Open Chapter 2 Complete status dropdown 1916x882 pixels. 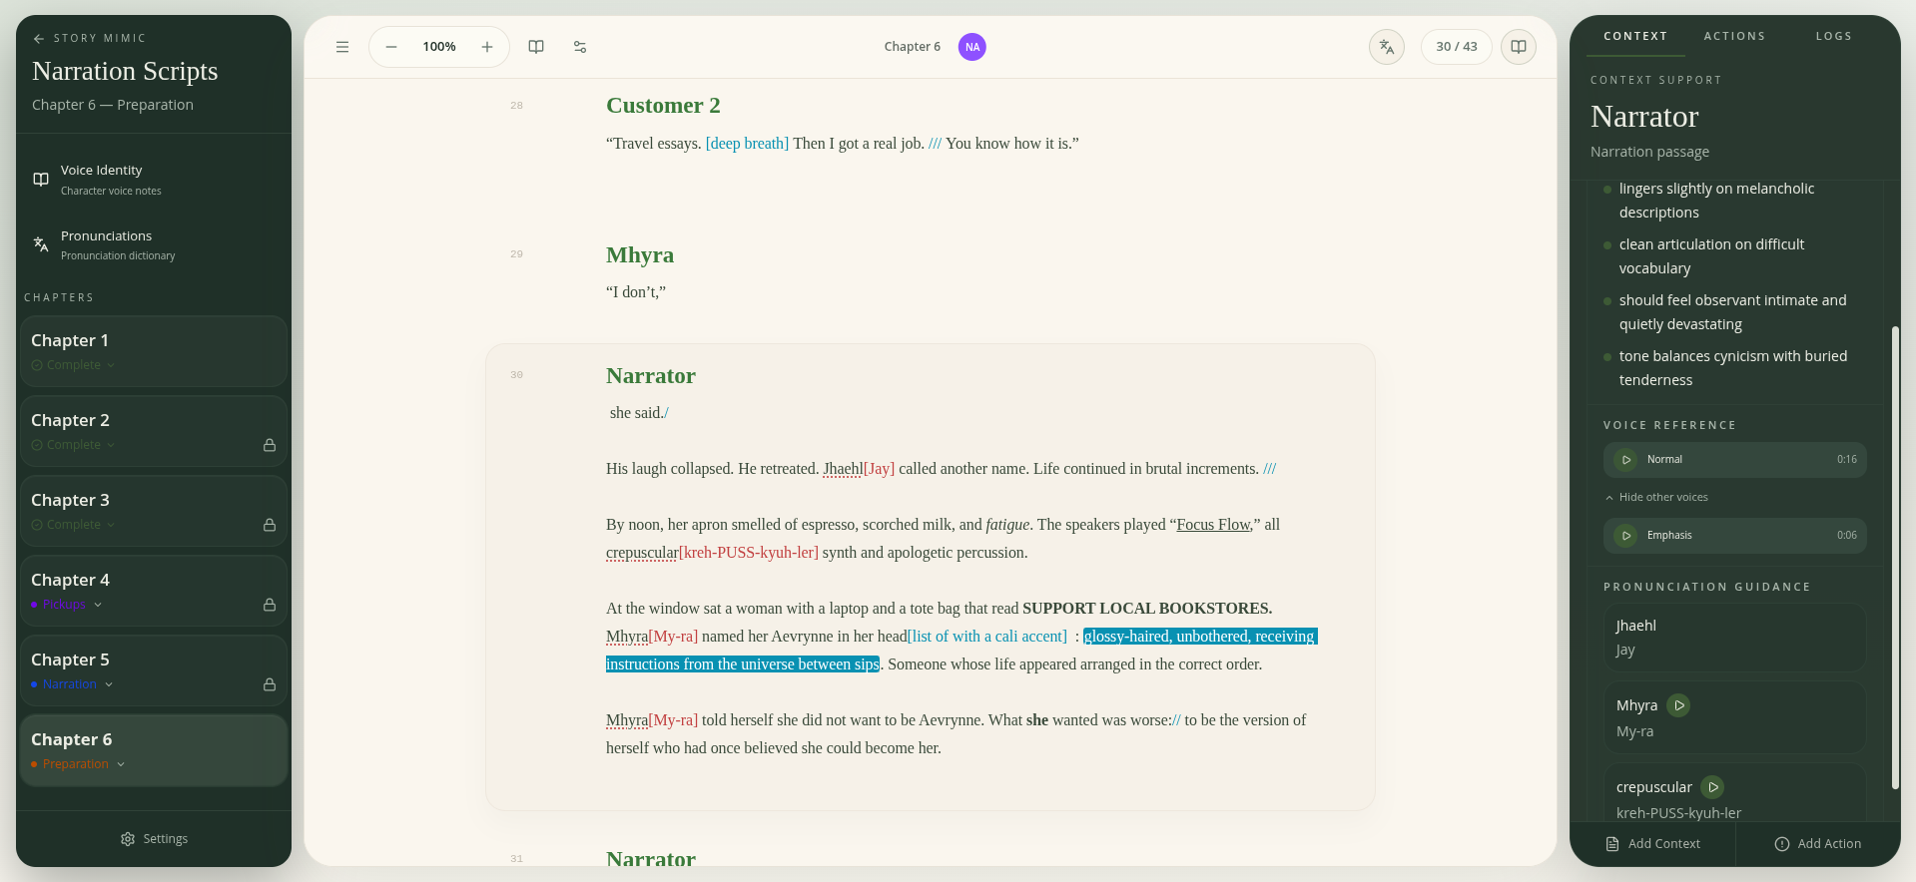coord(73,445)
